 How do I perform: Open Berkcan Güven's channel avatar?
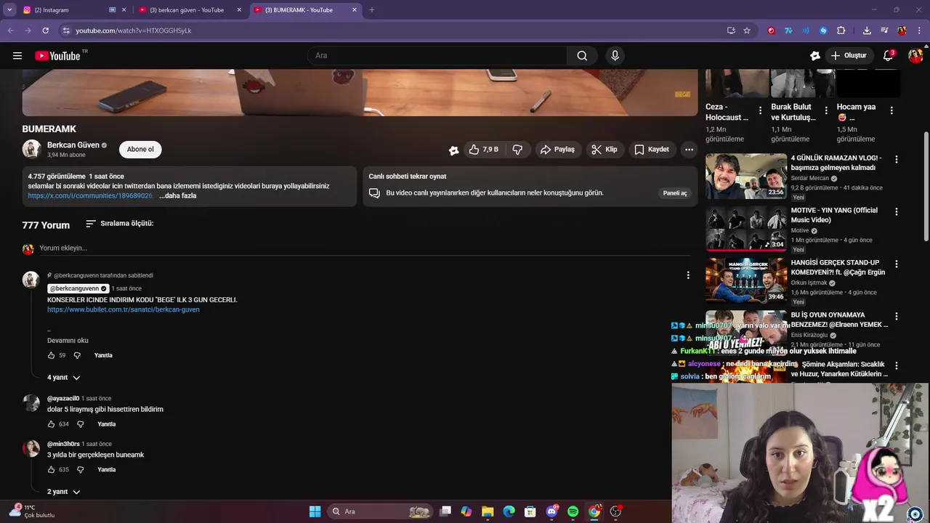(31, 149)
